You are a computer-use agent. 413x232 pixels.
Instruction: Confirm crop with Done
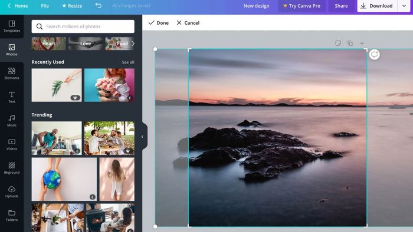(159, 23)
